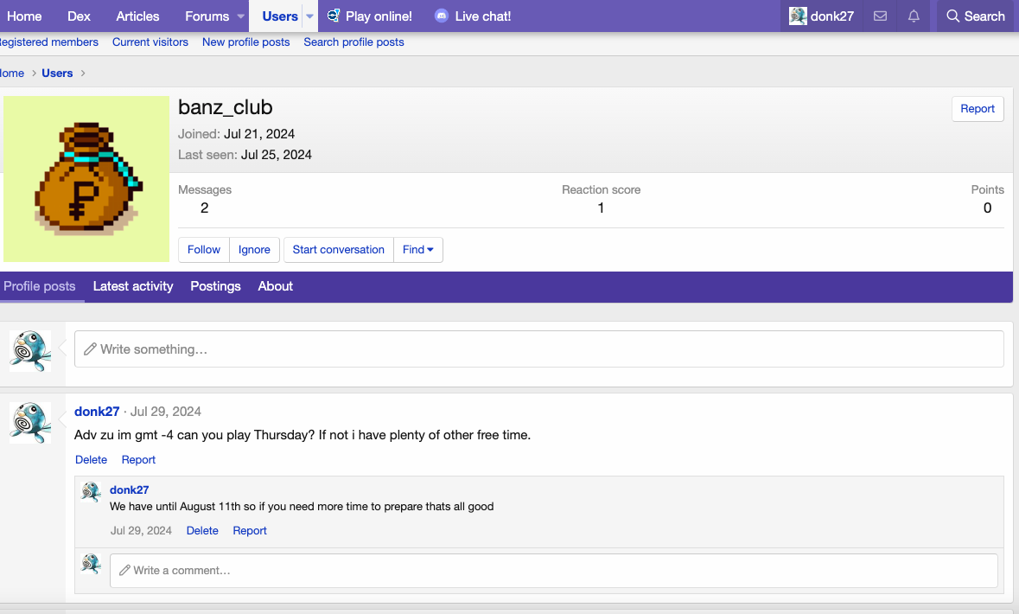Open the Find dropdown button
Image resolution: width=1019 pixels, height=614 pixels.
(x=417, y=250)
